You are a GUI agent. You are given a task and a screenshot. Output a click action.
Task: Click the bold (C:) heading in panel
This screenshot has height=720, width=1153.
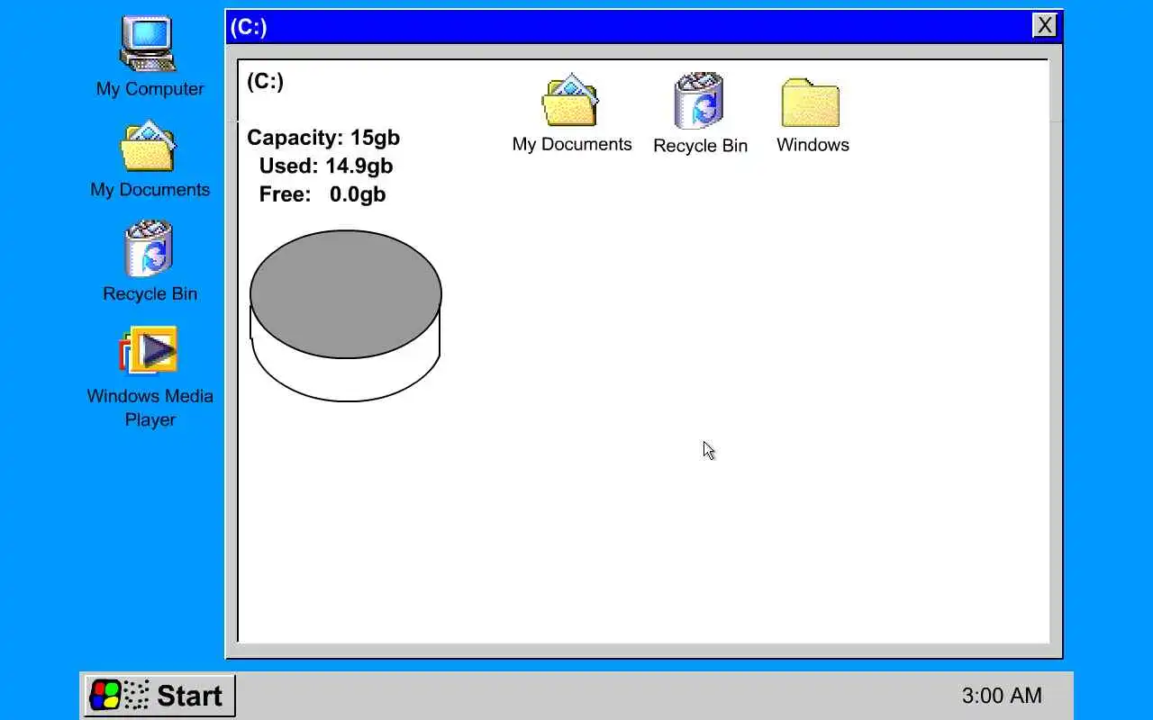click(265, 82)
